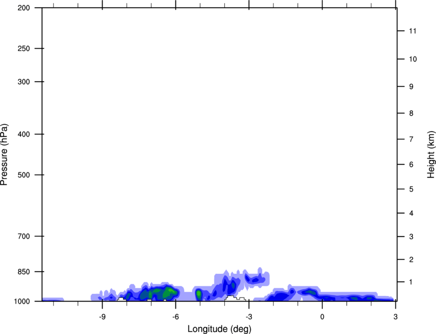Viewport: 436px width, 334px height.
Task: Select the 500 pressure tick label
Action: (24, 175)
